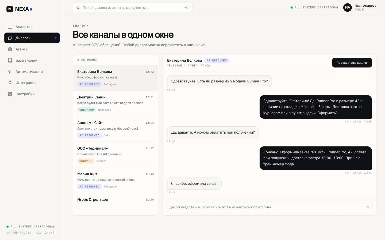Click the Интеграции plug icon
Screen dimensions: 385x240
[x=10, y=83]
